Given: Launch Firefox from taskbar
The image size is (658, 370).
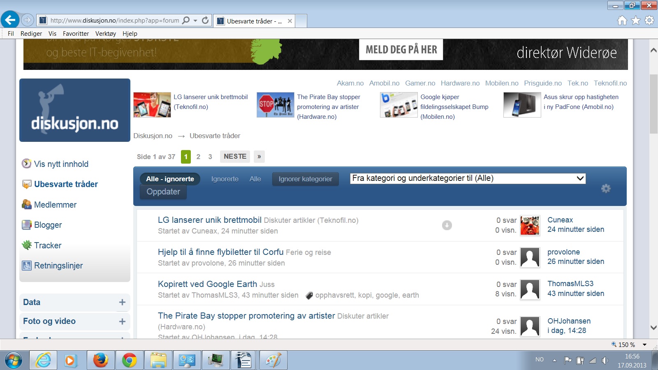Looking at the screenshot, I should click(x=100, y=361).
